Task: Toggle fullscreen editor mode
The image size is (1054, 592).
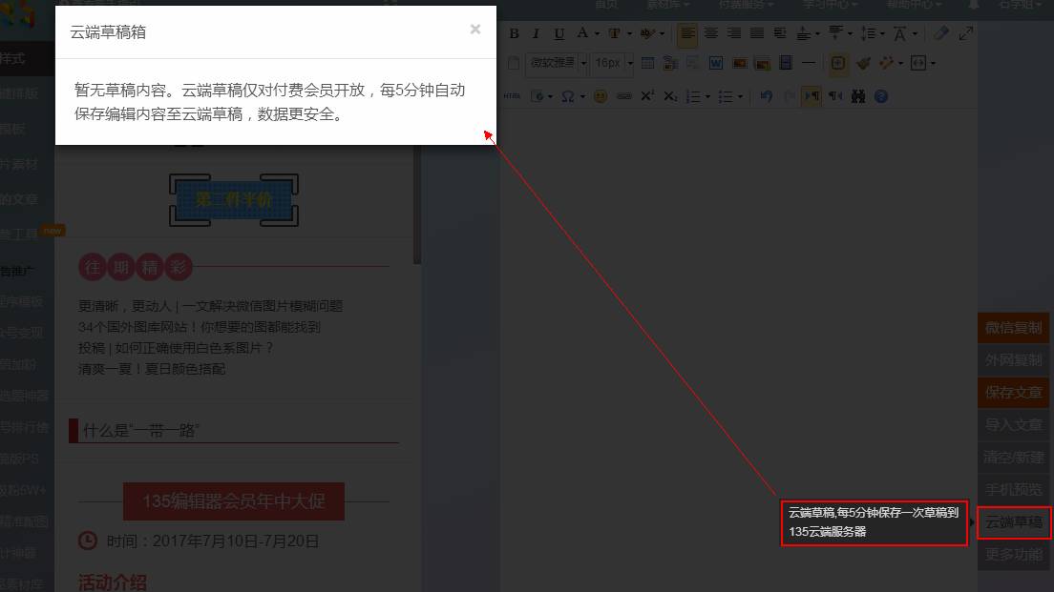Action: (x=966, y=32)
